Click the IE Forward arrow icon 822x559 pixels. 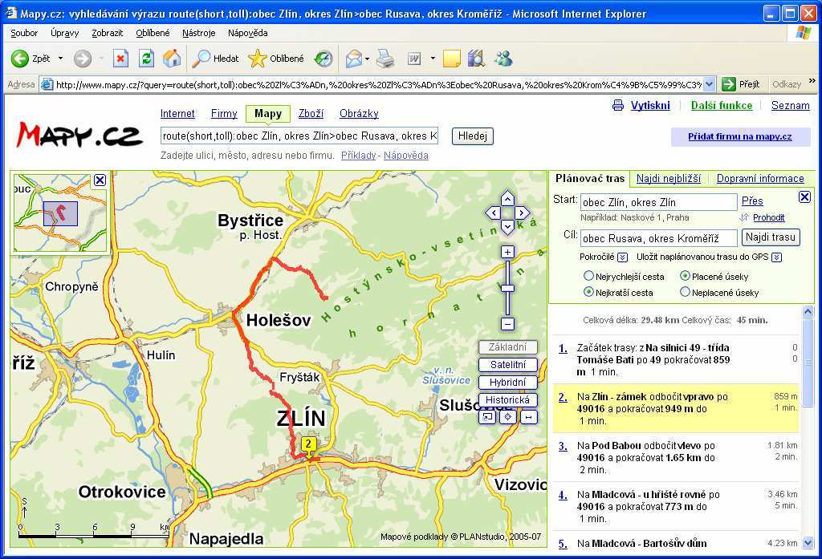click(x=83, y=59)
